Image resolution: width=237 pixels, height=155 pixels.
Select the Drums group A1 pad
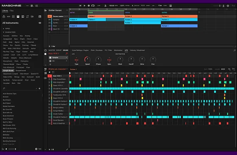[50, 17]
